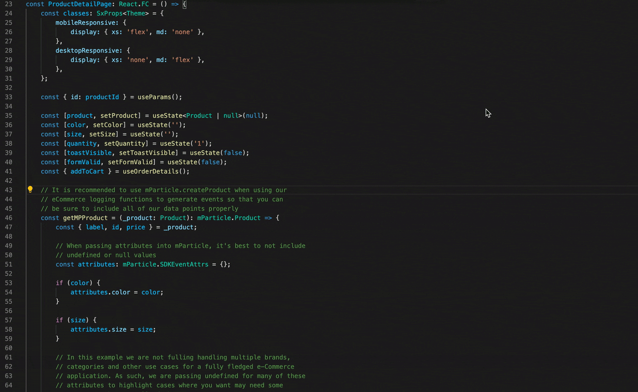The height and width of the screenshot is (392, 638).
Task: Click the lightbulb quick-fix icon on line 43
Action: click(x=30, y=190)
